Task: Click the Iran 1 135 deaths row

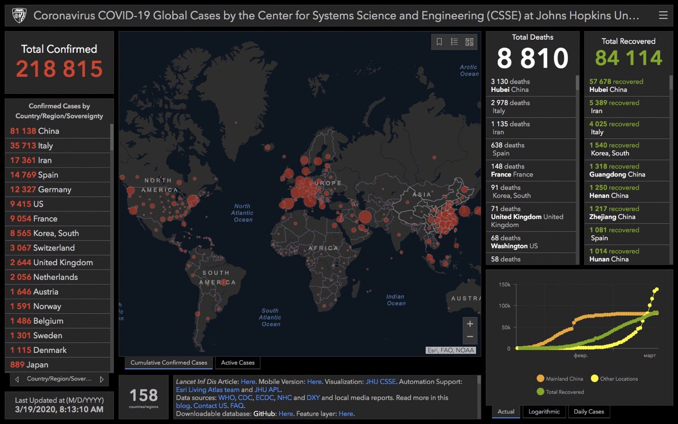Action: [531, 128]
